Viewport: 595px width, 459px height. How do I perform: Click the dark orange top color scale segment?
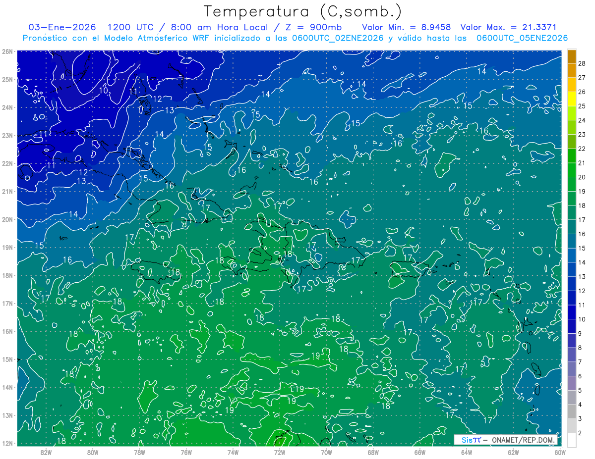tap(572, 56)
